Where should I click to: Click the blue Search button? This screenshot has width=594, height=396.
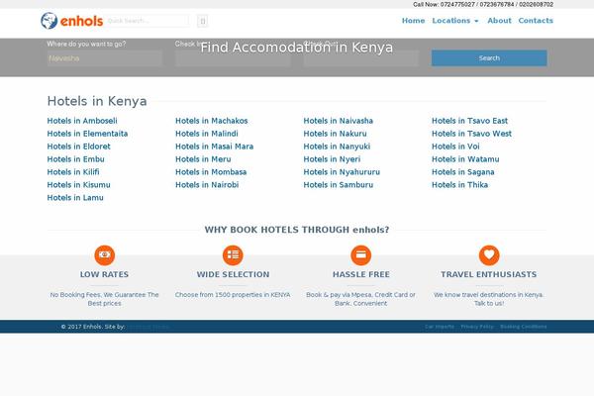(x=489, y=58)
